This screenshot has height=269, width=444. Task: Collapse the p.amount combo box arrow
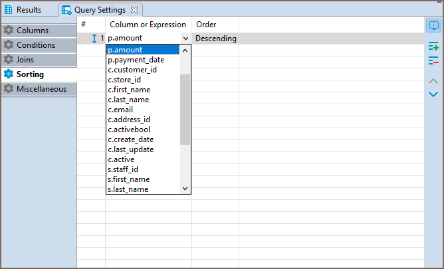pos(185,39)
